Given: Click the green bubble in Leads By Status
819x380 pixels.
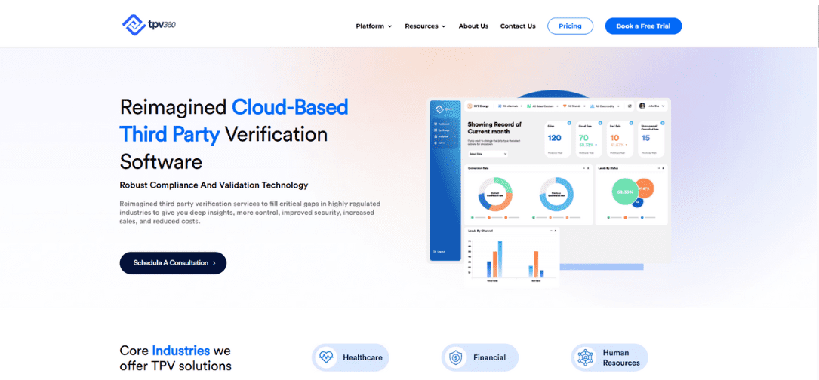Looking at the screenshot, I should tap(625, 192).
